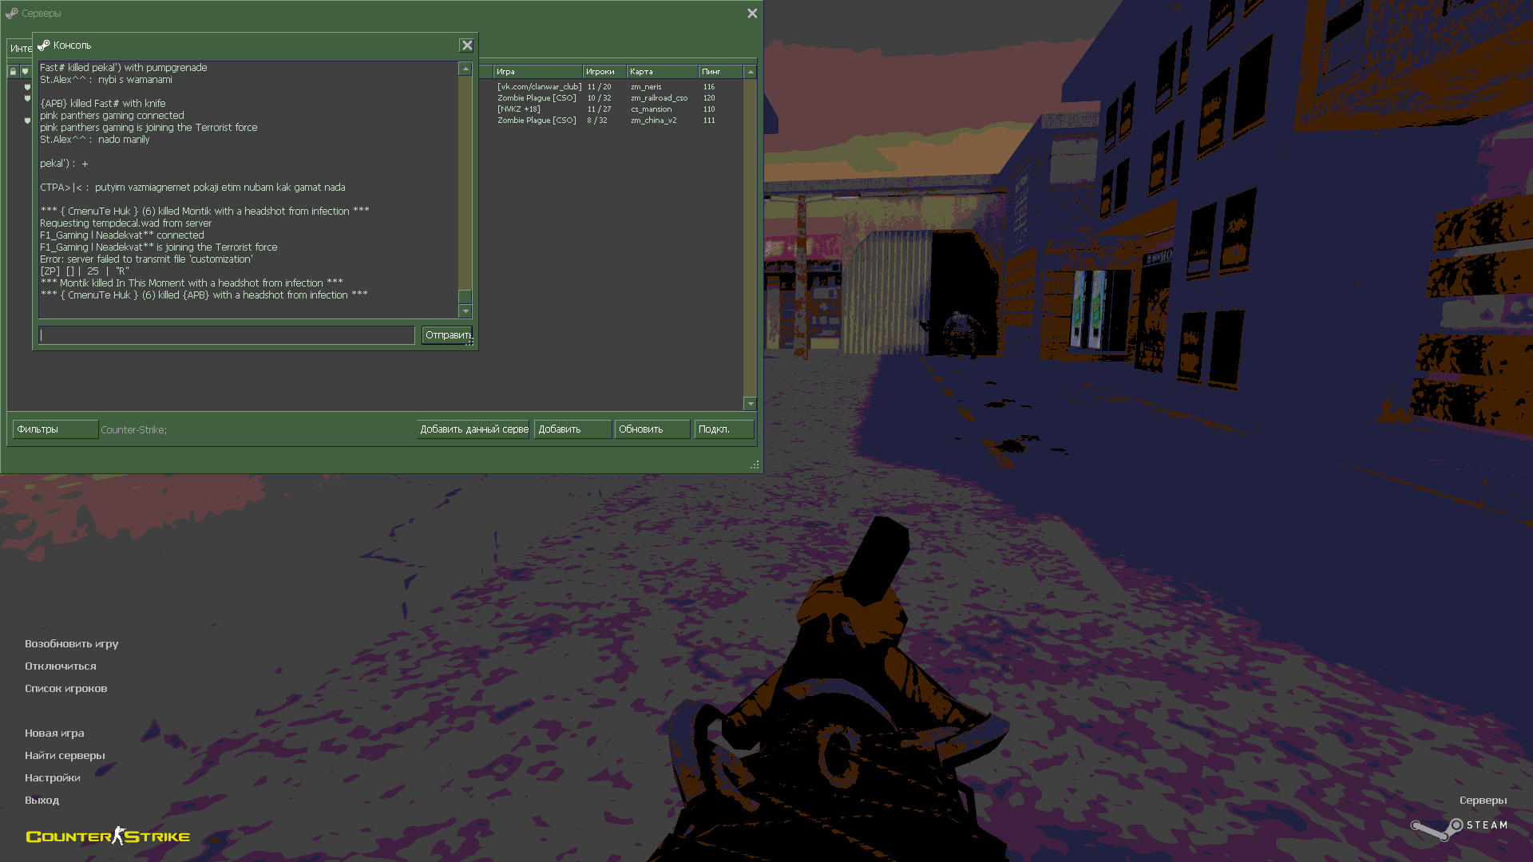Open Настройки from the main menu
This screenshot has width=1533, height=862.
tap(52, 778)
